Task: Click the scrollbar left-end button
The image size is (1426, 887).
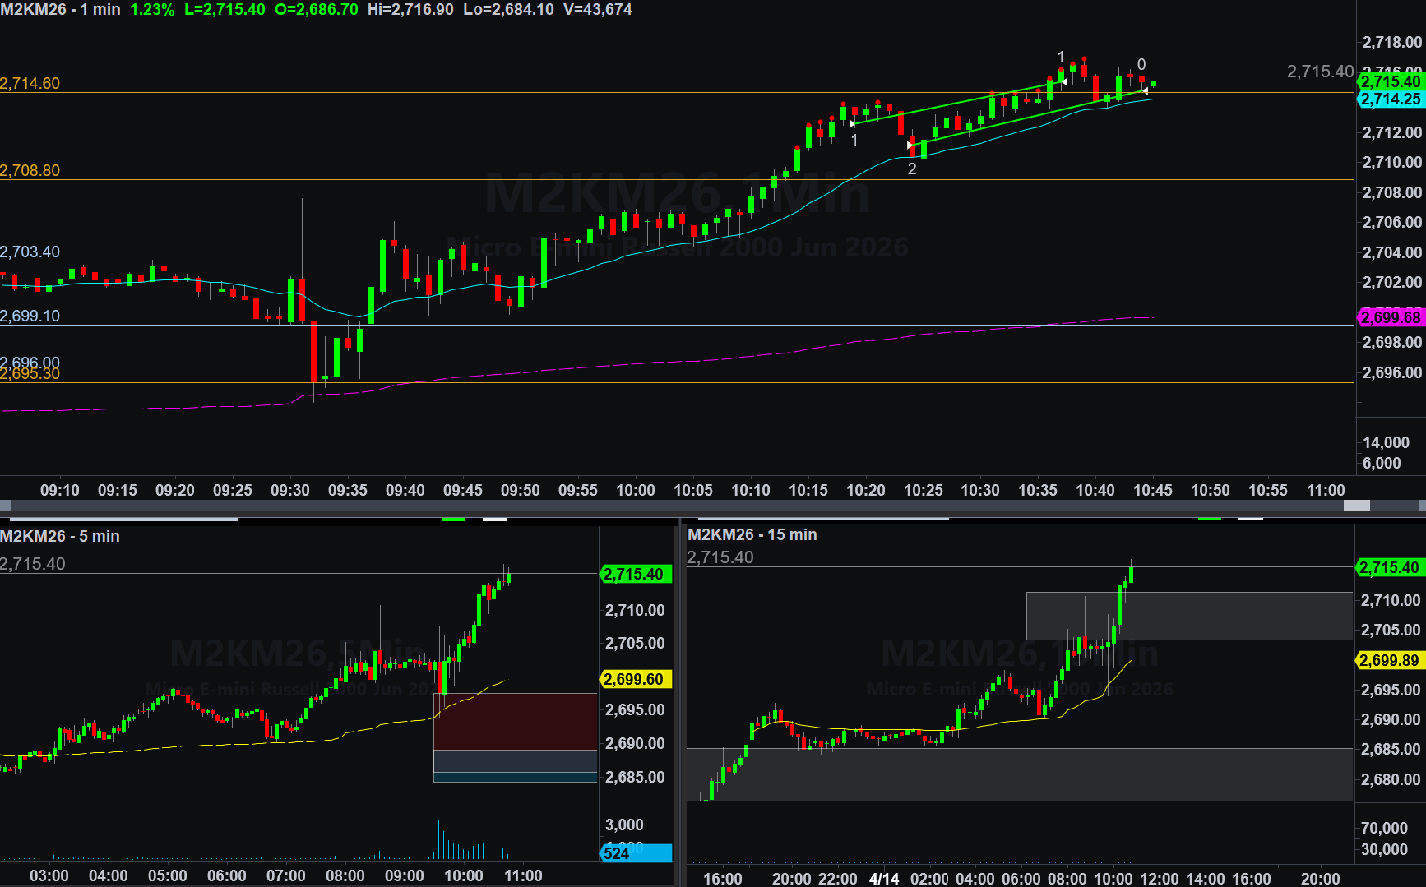Action: [5, 506]
